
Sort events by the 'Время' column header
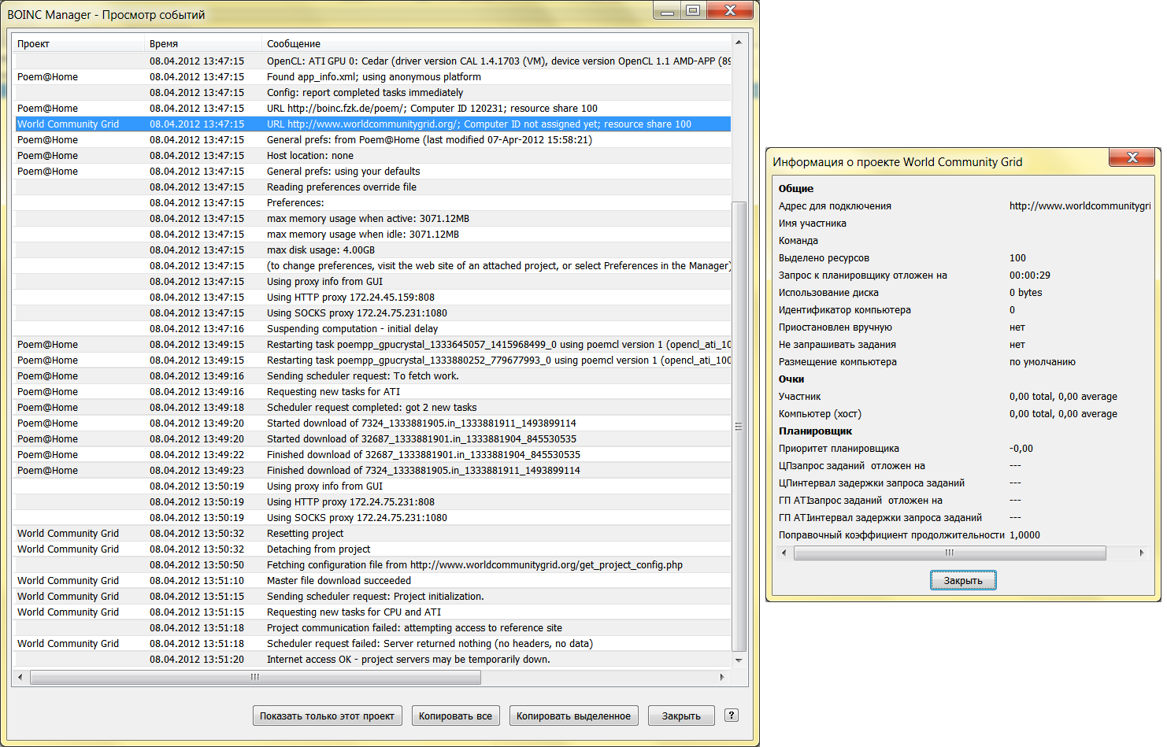click(204, 43)
